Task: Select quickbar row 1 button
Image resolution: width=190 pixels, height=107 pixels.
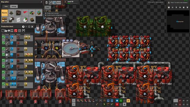Action: coord(74,100)
